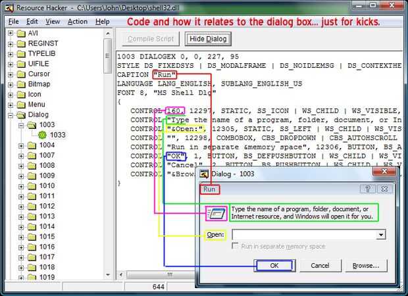The image size is (408, 296).
Task: Open the Help menu
Action: 102,22
